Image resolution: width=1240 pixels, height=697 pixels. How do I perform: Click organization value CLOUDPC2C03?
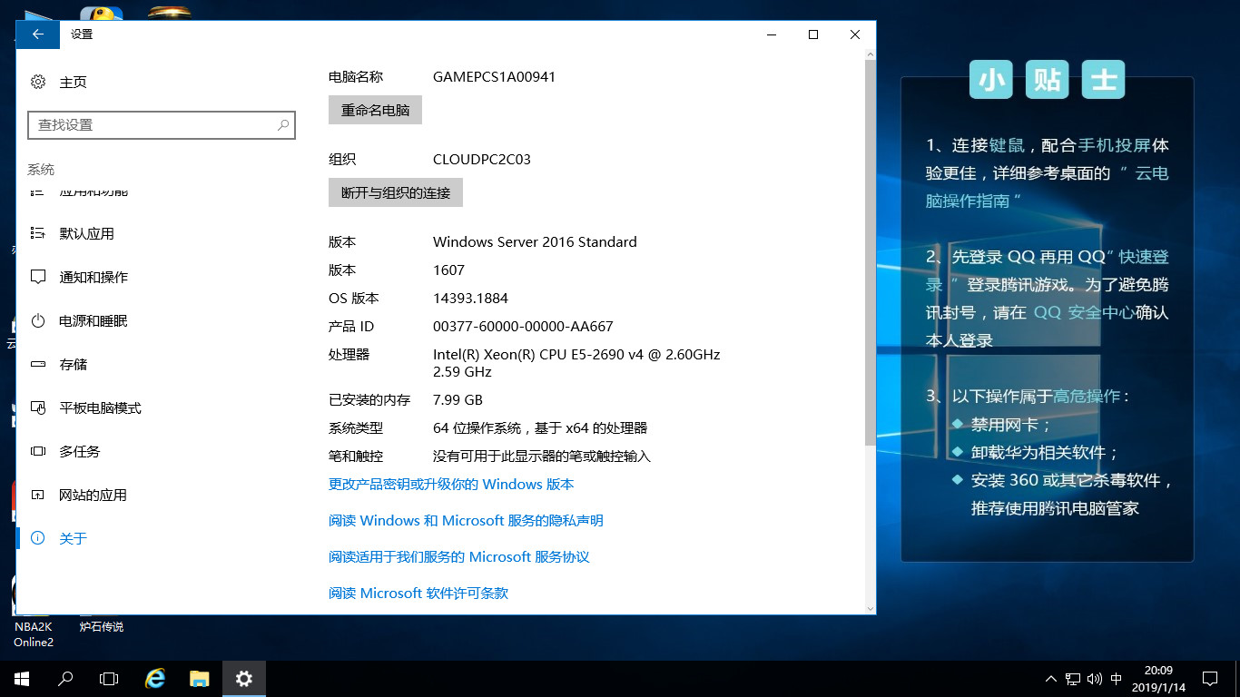(x=482, y=160)
